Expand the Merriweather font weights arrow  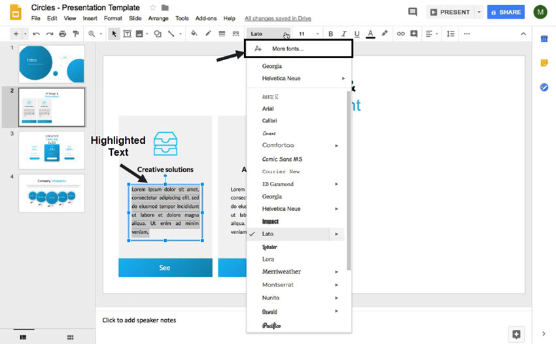point(336,271)
